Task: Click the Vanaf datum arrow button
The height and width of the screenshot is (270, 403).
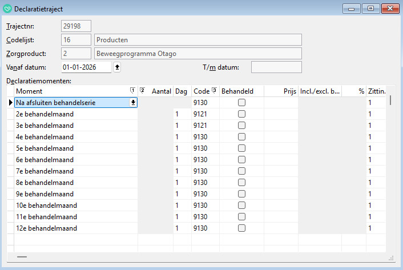Action: click(x=118, y=67)
